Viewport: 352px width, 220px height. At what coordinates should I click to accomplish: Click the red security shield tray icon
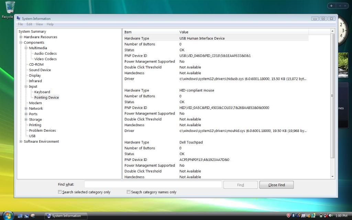coord(288,216)
